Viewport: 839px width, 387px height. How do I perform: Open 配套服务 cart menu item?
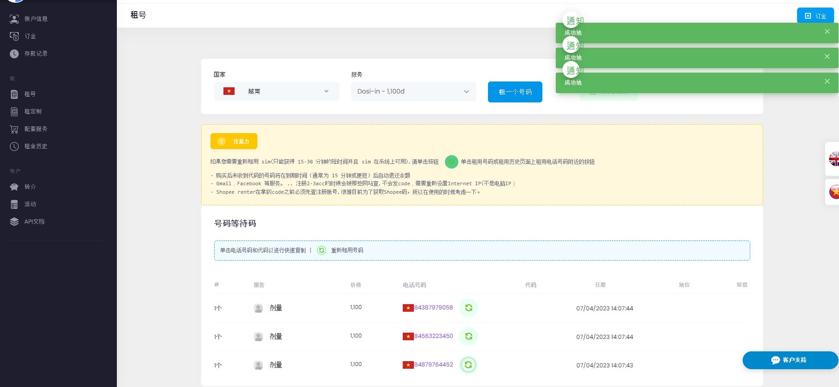click(36, 129)
